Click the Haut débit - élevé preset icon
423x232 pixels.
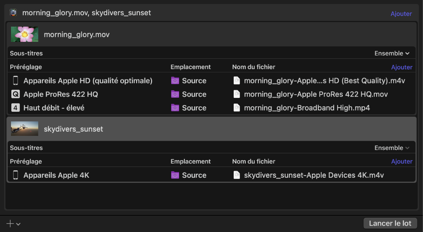tap(16, 108)
